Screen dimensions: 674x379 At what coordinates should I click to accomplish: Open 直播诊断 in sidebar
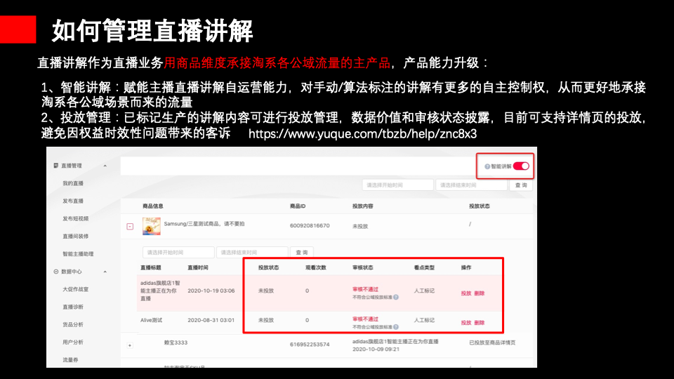click(73, 307)
